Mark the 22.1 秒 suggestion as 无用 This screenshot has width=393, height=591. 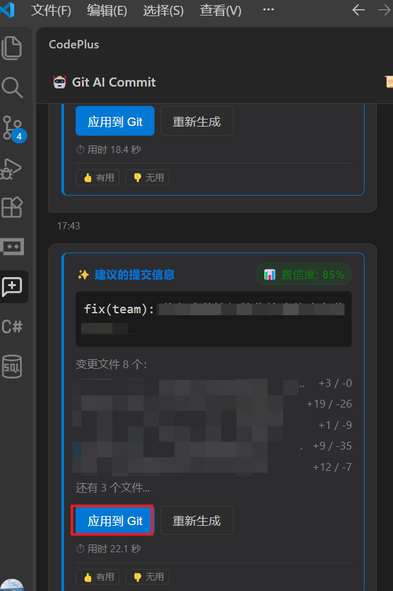147,577
